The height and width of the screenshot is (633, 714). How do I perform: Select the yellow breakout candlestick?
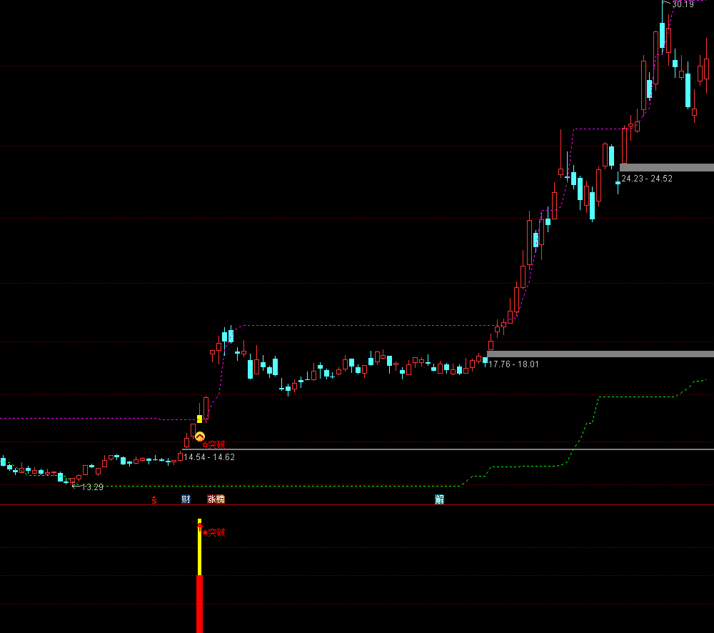pyautogui.click(x=200, y=419)
